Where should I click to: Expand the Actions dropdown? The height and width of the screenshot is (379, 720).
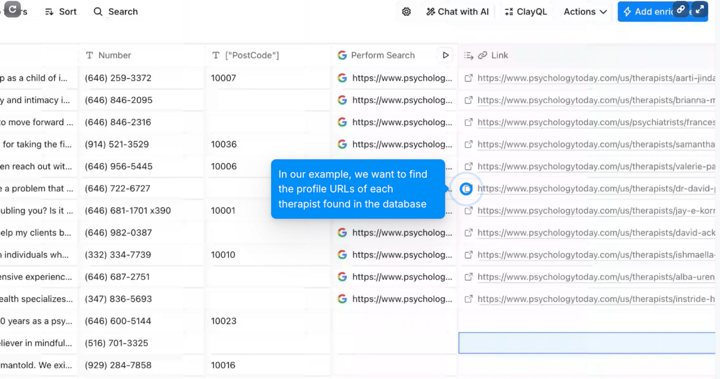pyautogui.click(x=585, y=12)
